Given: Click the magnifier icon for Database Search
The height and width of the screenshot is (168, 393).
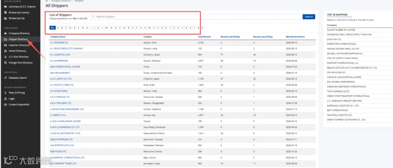Looking at the screenshot, I should click(x=6, y=78).
